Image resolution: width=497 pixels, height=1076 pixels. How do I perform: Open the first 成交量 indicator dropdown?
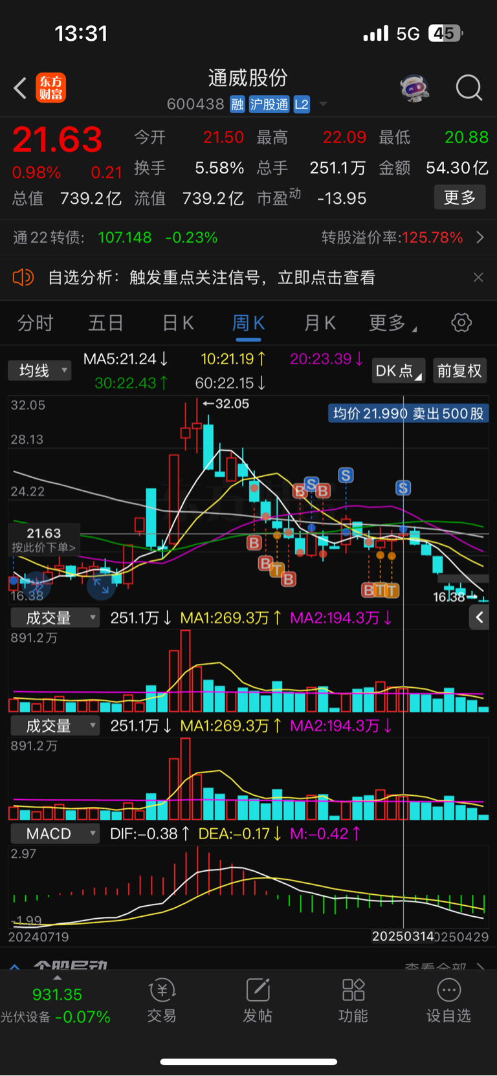pos(55,618)
